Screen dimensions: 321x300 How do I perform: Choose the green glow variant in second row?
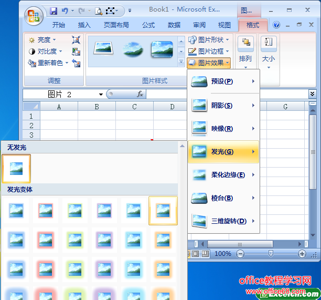click(75, 240)
